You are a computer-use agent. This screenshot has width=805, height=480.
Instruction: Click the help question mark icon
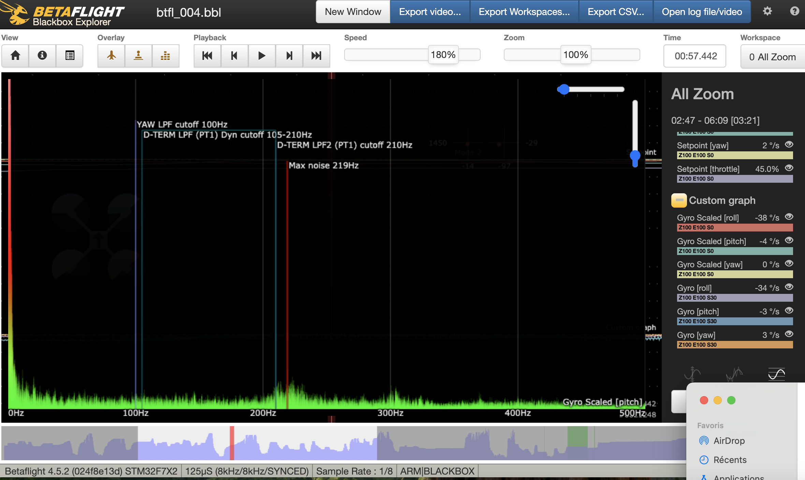pos(794,12)
